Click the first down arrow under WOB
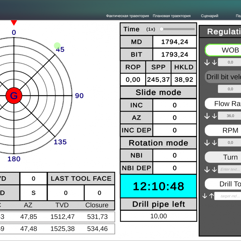The width and height of the screenshot is (241, 241). point(207,62)
